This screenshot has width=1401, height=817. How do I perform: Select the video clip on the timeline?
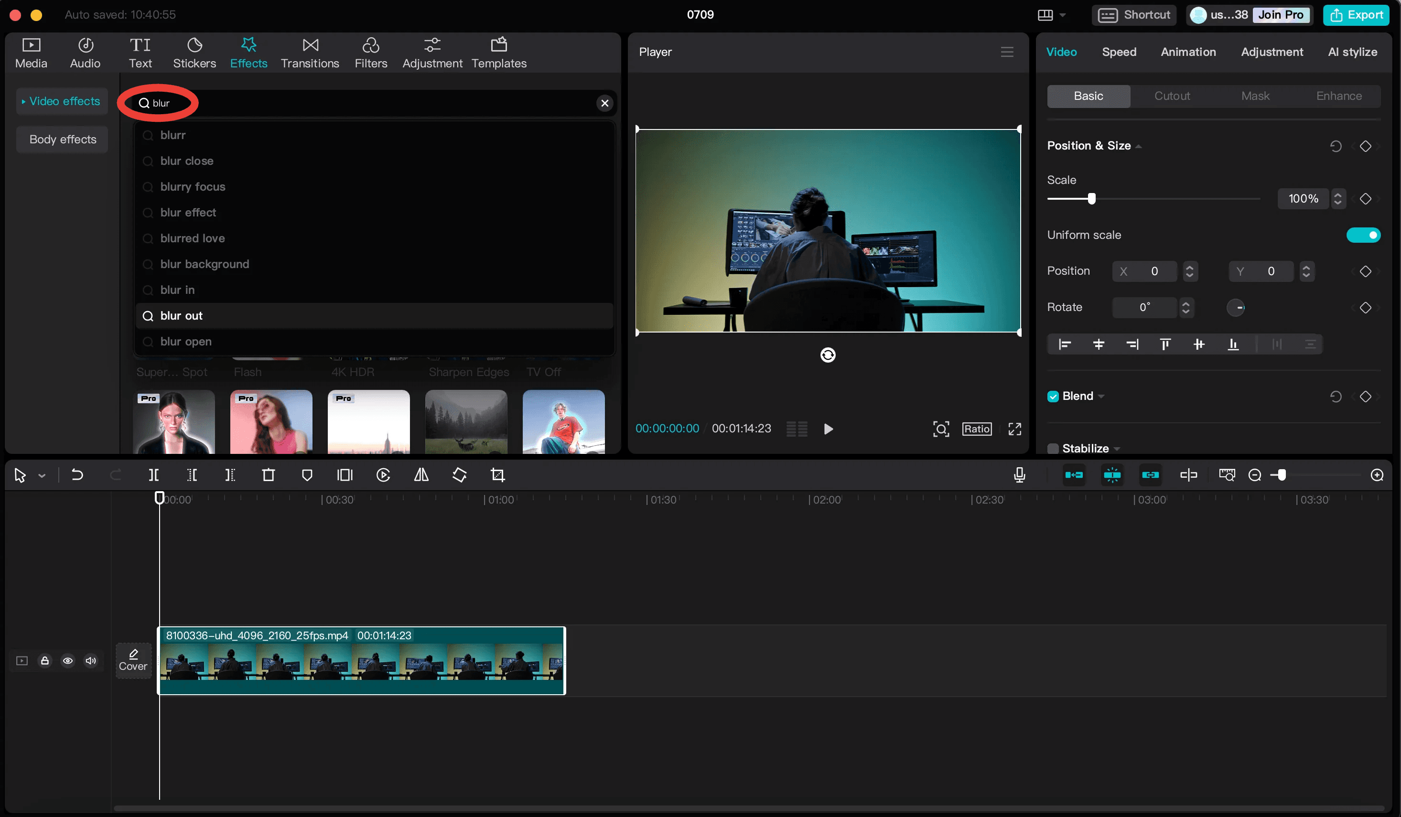pyautogui.click(x=362, y=660)
